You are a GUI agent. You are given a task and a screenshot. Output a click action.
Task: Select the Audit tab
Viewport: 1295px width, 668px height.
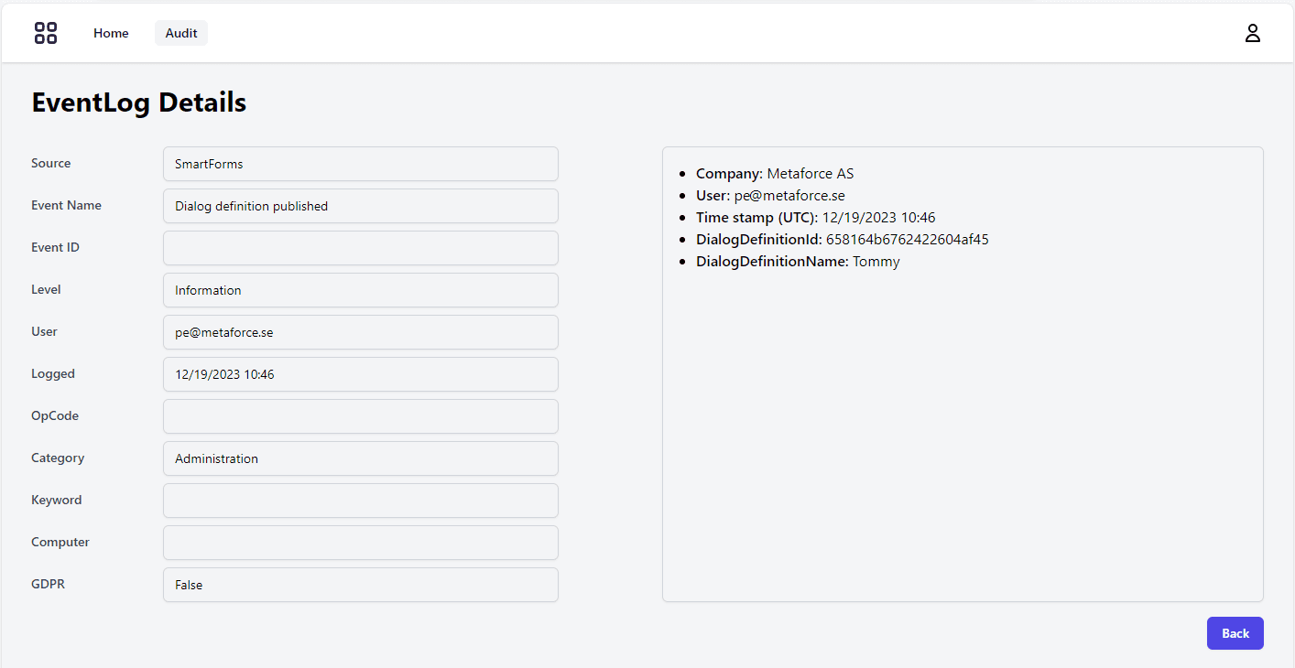[180, 32]
